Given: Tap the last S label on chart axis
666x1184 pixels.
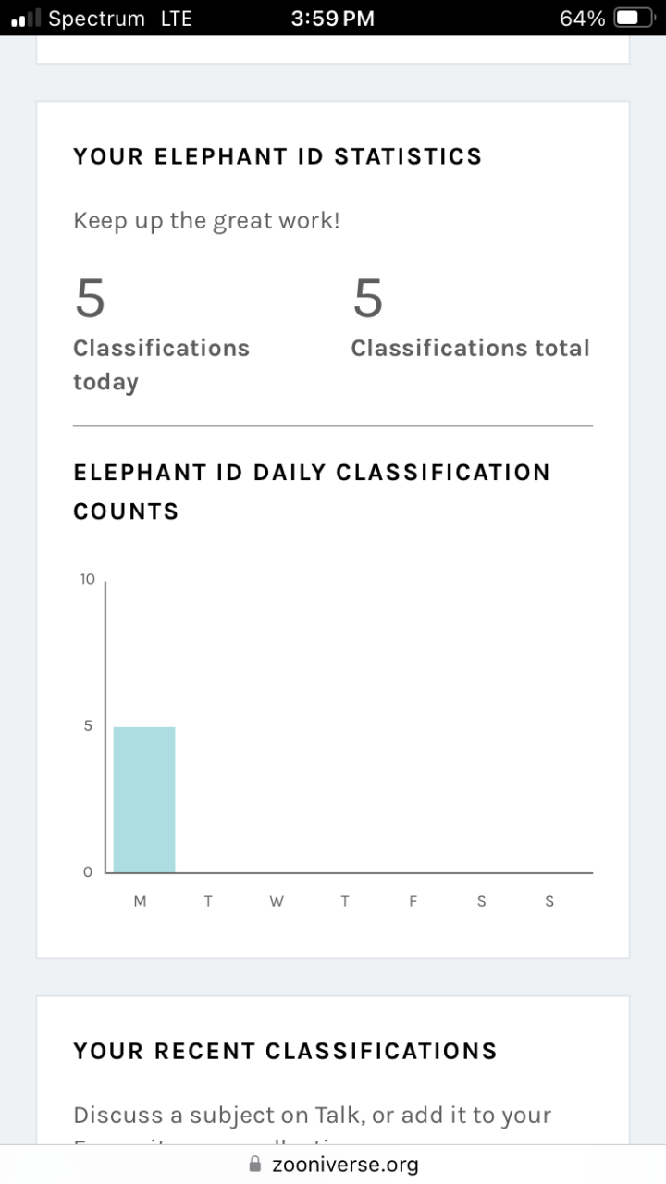Looking at the screenshot, I should coord(549,901).
